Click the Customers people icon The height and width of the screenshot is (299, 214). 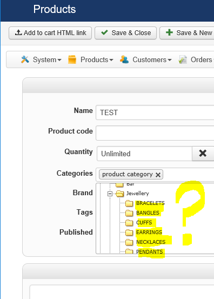click(x=124, y=59)
